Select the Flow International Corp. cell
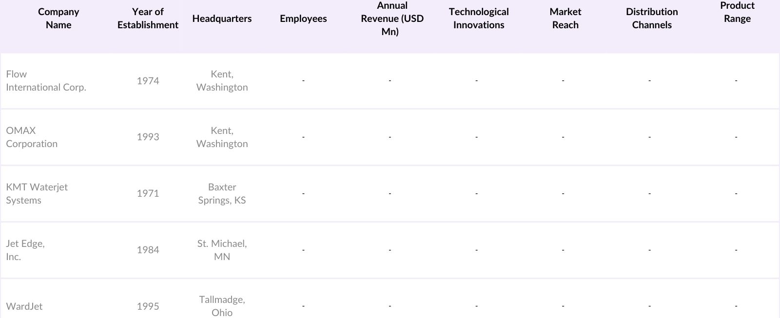Viewport: 780px width, 318px height. pyautogui.click(x=46, y=81)
